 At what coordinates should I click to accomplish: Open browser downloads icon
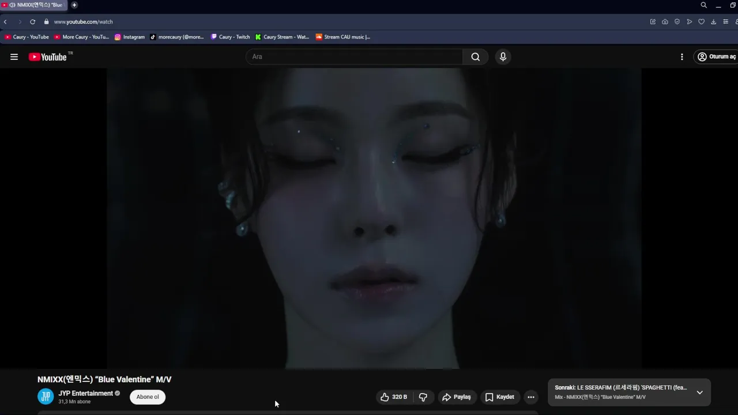(x=713, y=22)
